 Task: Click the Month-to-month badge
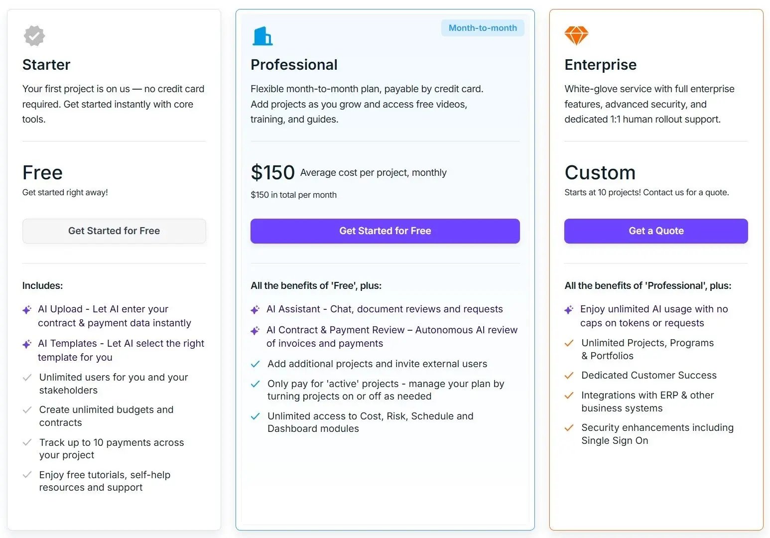tap(482, 28)
